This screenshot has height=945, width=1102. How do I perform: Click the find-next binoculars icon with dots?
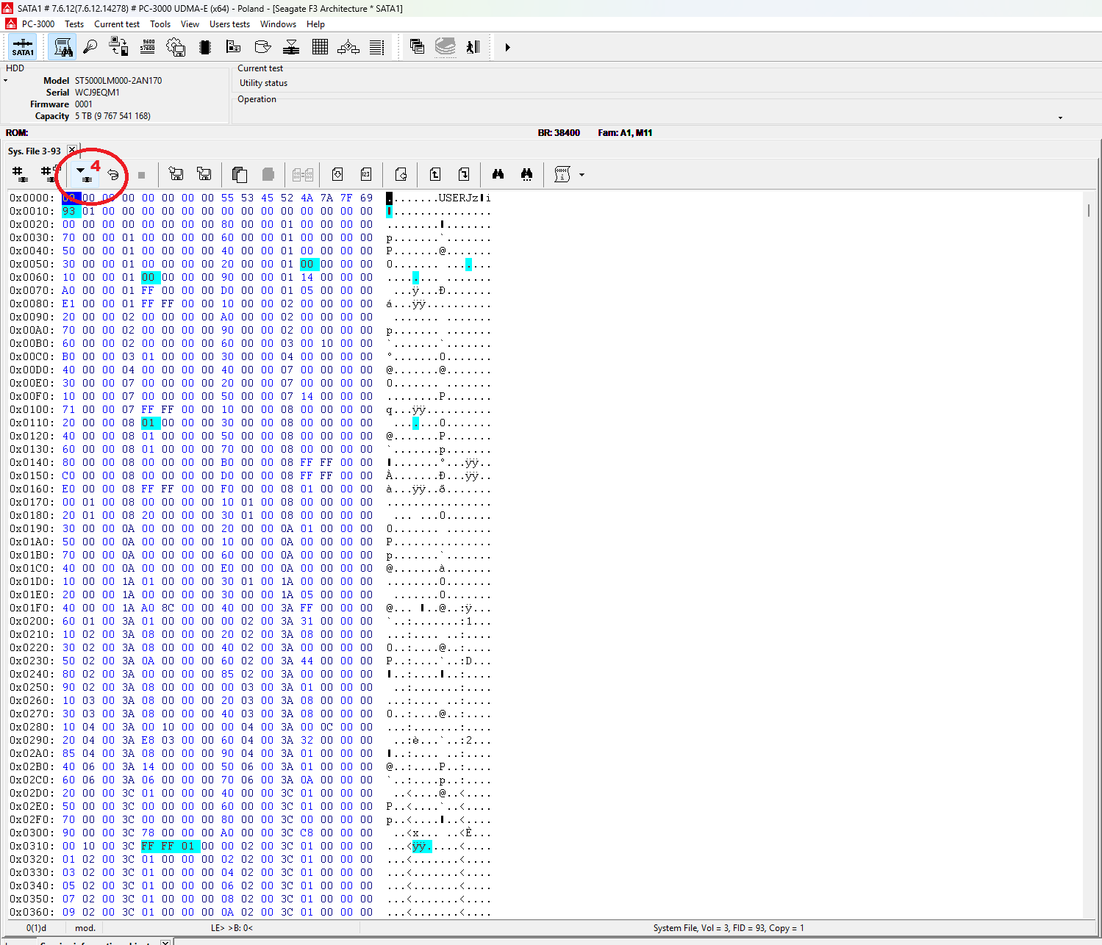click(x=526, y=175)
